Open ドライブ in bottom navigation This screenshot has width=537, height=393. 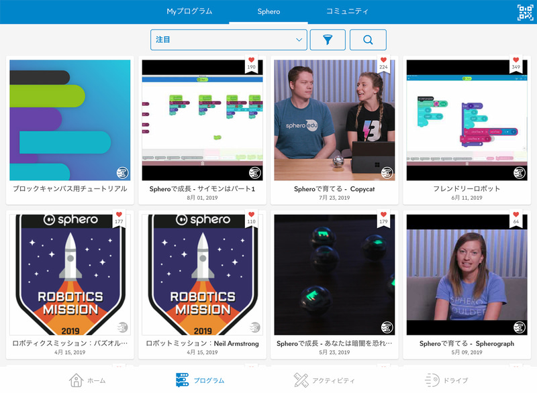[x=446, y=380]
